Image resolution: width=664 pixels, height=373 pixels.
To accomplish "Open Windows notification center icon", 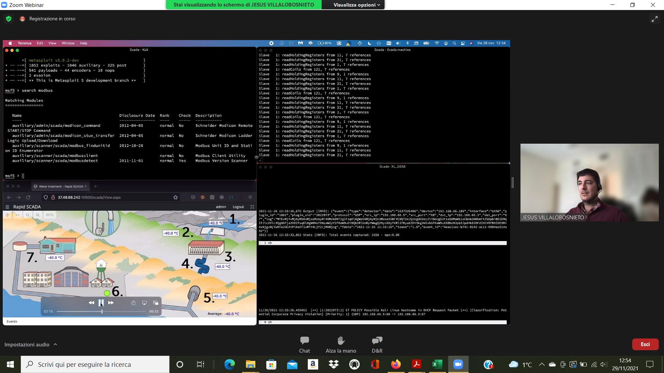I will pos(650,364).
